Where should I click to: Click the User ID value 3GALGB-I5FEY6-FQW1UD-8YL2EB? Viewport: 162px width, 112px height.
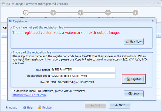(73, 82)
